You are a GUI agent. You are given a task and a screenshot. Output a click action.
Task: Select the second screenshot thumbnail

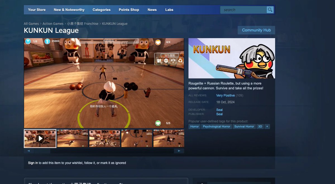point(73,138)
